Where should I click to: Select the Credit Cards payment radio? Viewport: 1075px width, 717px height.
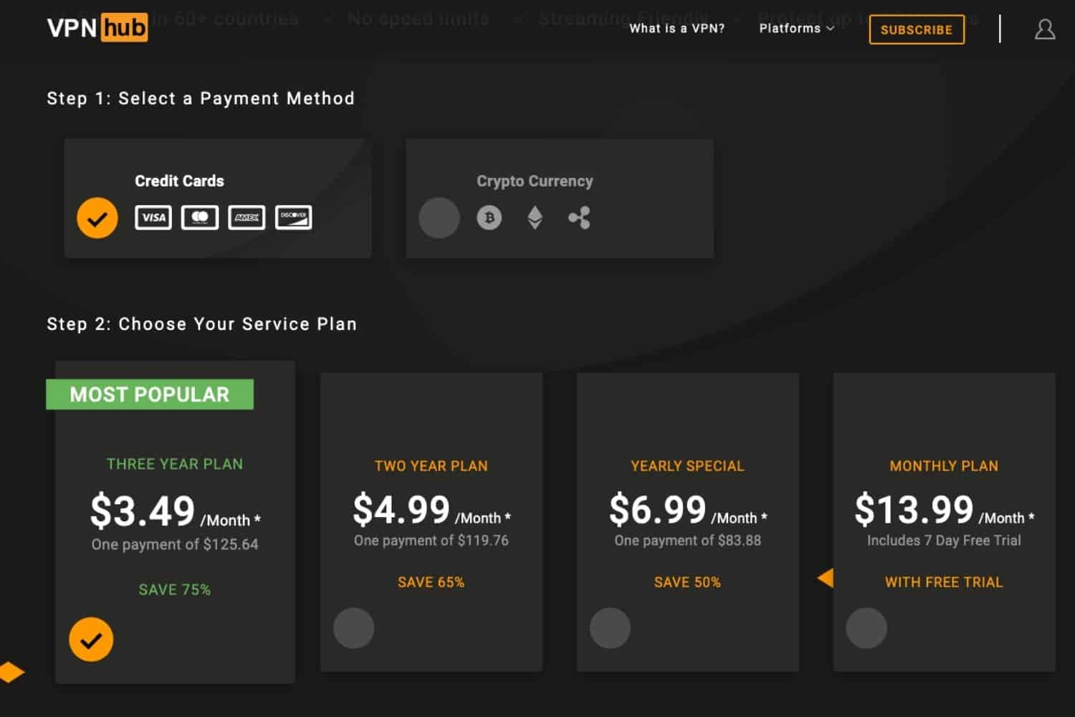pyautogui.click(x=97, y=217)
